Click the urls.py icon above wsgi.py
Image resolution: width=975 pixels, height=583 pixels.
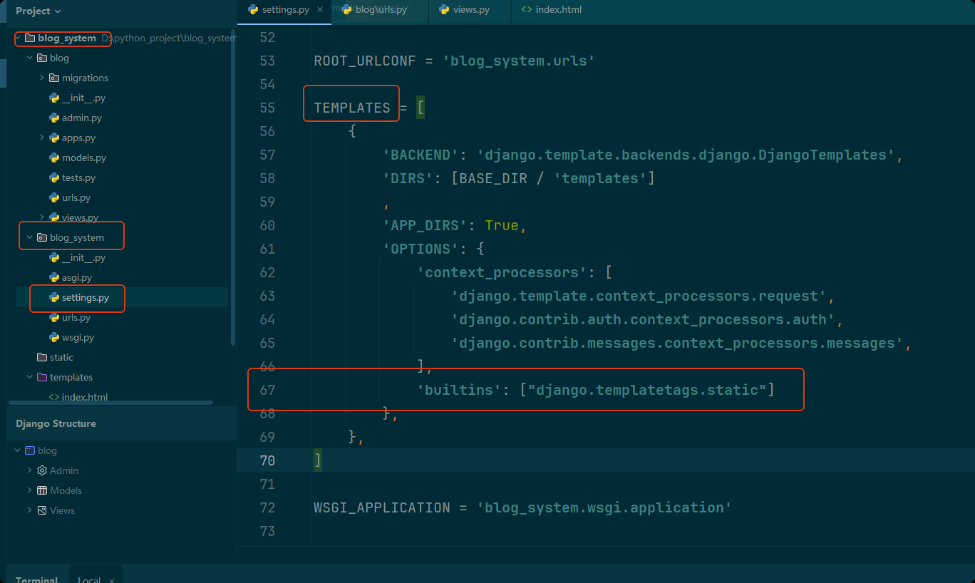pos(54,317)
